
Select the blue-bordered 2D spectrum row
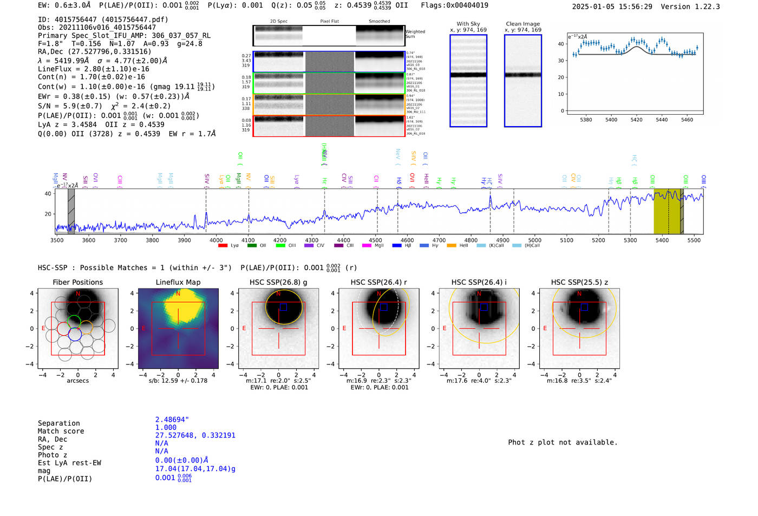329,62
